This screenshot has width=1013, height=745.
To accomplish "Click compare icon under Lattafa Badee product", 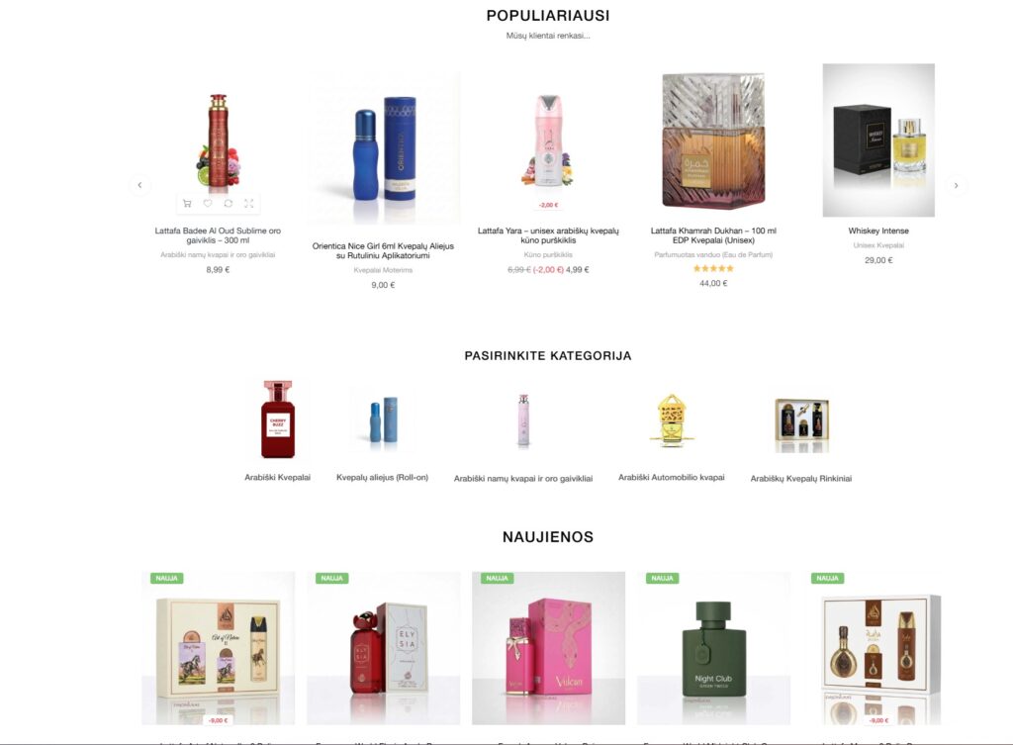I will (x=229, y=204).
